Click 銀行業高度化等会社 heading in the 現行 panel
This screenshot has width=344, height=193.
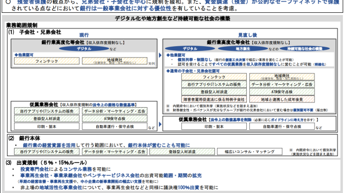click(63, 42)
